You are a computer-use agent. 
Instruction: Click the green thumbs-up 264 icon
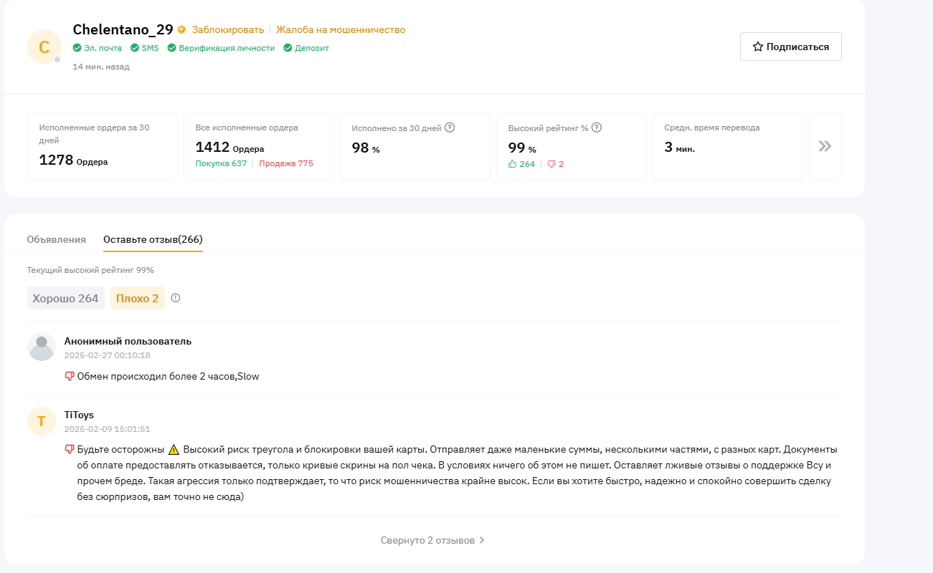pyautogui.click(x=512, y=164)
